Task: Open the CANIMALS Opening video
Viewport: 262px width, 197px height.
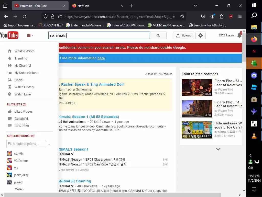Action: click(x=75, y=181)
